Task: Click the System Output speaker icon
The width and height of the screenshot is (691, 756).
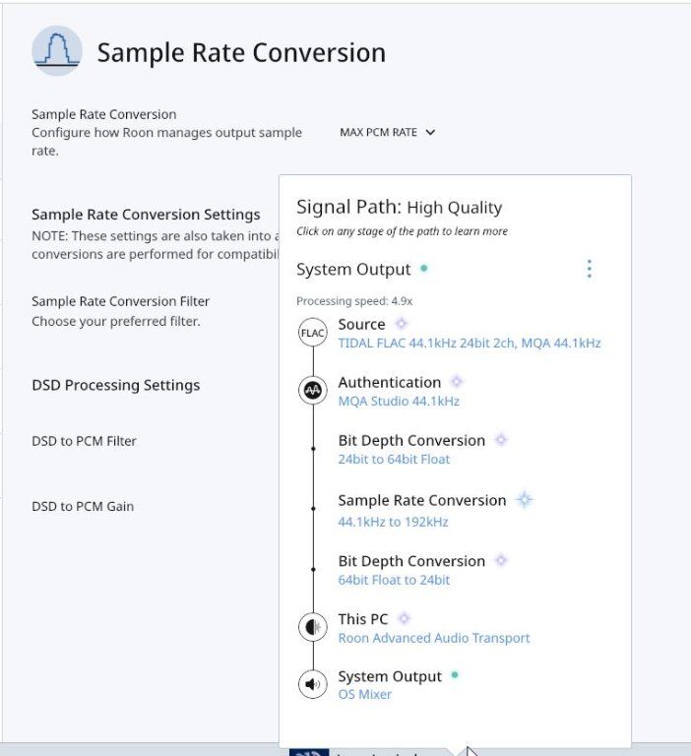Action: tap(312, 684)
